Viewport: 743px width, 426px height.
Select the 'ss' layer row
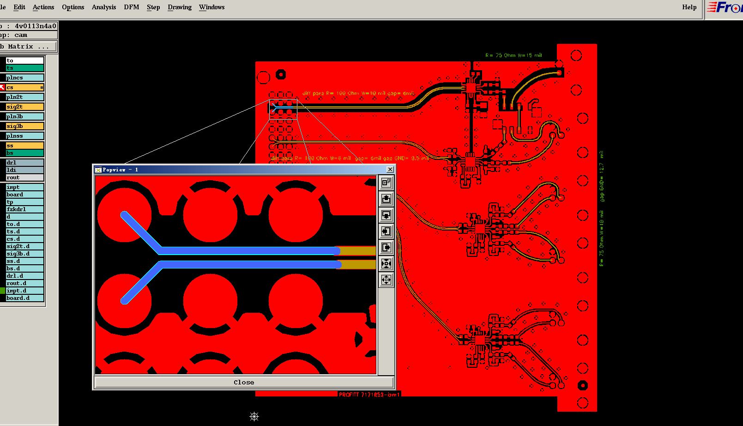tap(25, 146)
